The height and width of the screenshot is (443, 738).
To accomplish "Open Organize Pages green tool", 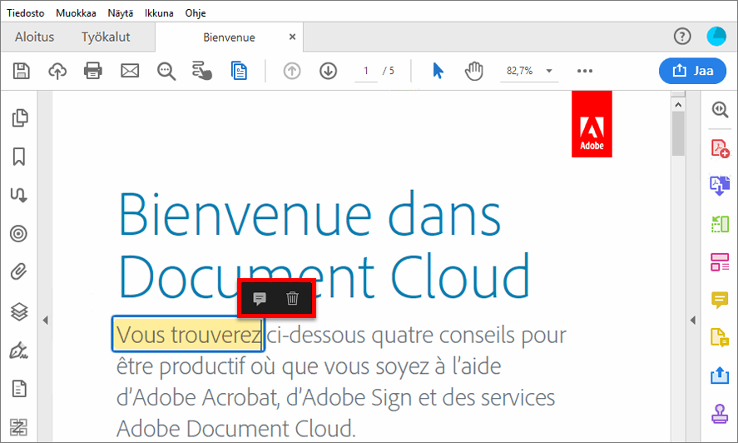I will [720, 224].
